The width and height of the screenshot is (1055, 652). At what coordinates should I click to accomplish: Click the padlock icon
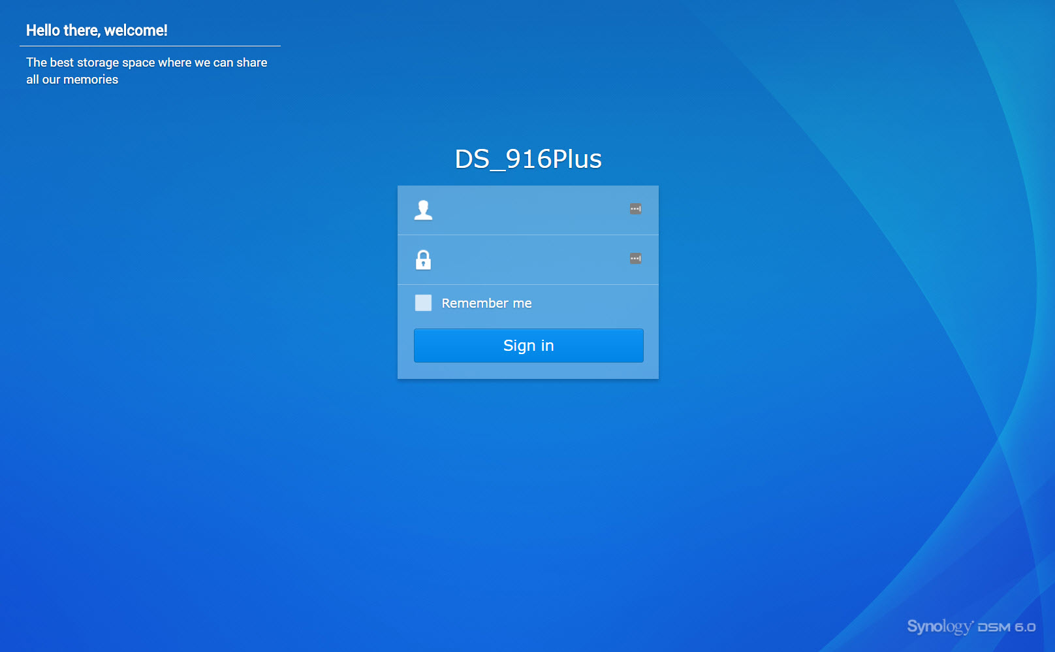coord(423,259)
